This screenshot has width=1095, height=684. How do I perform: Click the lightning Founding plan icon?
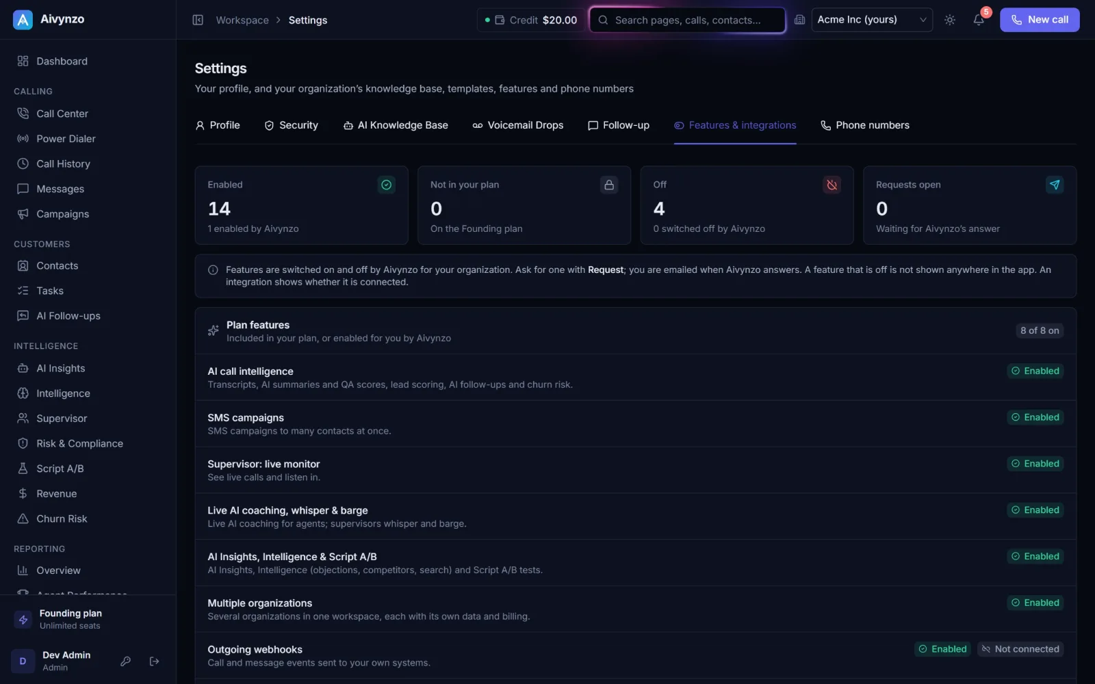[23, 620]
